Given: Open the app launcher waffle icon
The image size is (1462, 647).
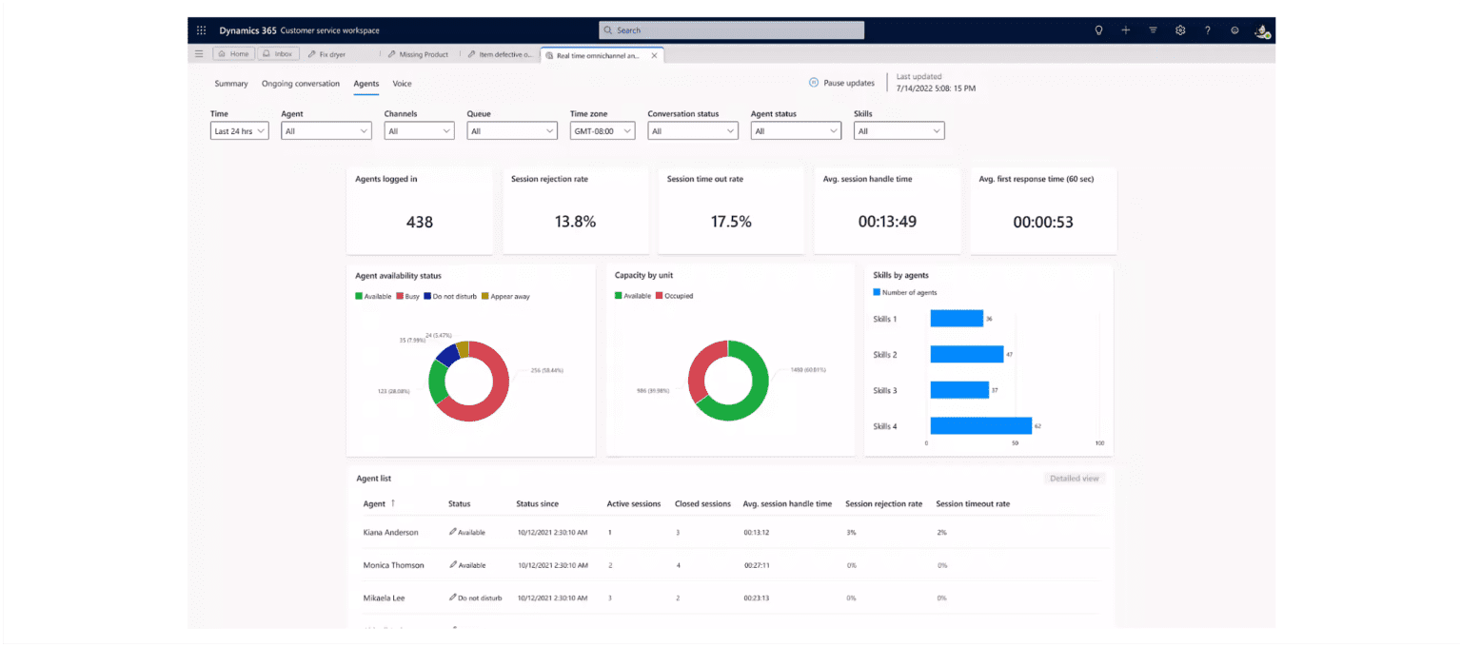Looking at the screenshot, I should (x=201, y=29).
